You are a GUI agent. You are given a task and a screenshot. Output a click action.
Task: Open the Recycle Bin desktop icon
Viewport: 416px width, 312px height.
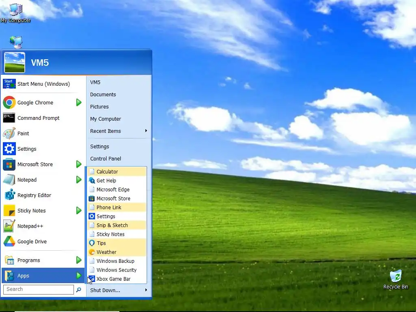pos(396,279)
